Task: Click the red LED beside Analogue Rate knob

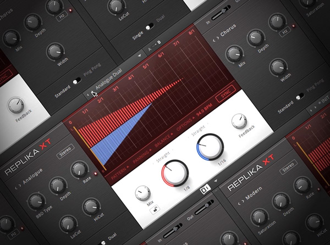Action: (96, 174)
